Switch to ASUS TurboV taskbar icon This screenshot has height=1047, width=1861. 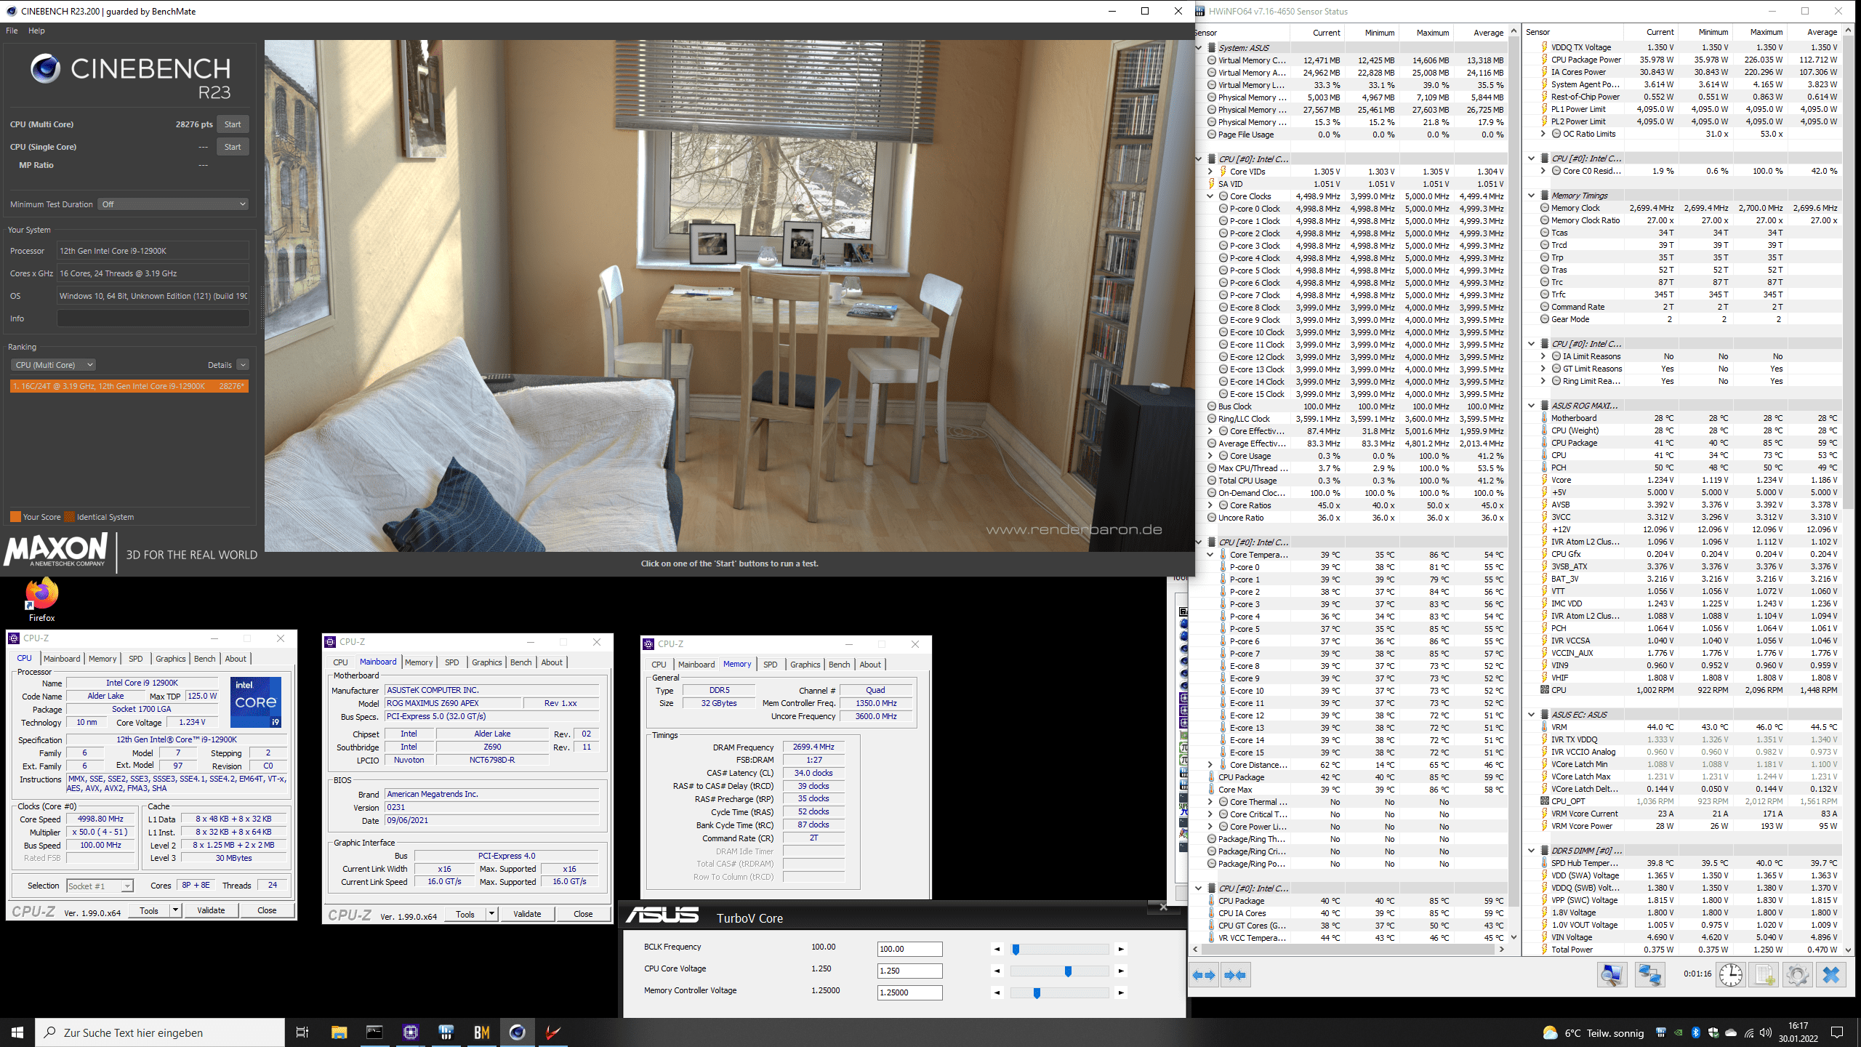point(553,1032)
